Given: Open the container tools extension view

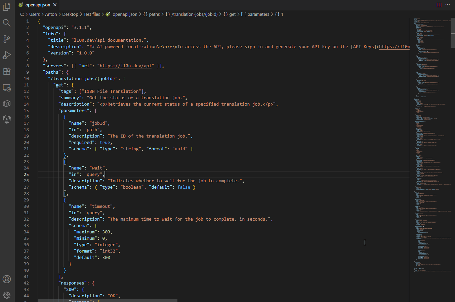Looking at the screenshot, I should tap(7, 104).
